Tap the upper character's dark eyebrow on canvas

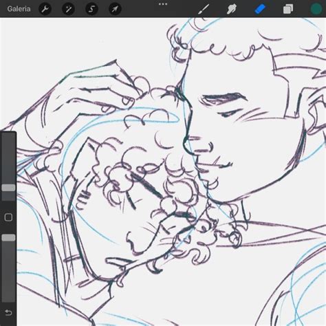224,97
